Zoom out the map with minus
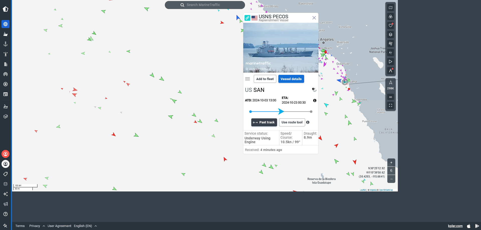This screenshot has height=230, width=481. tap(391, 179)
